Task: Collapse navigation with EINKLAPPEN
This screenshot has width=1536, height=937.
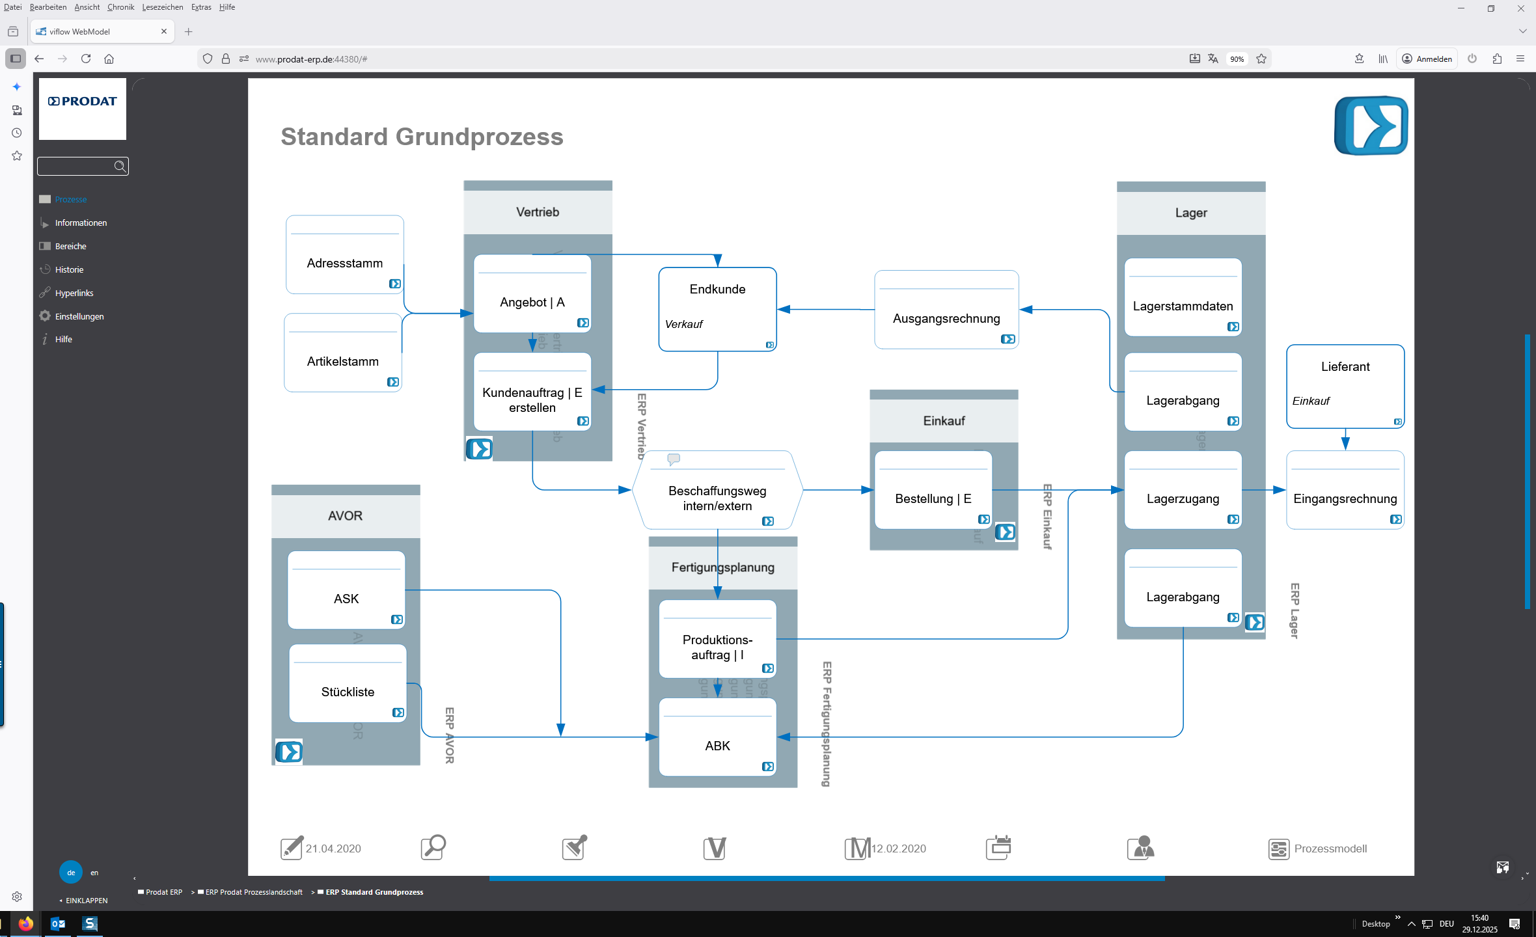Action: (86, 901)
